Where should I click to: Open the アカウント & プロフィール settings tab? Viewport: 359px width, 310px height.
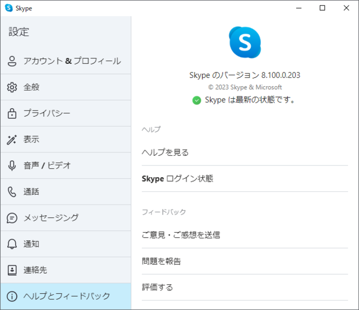pos(66,61)
